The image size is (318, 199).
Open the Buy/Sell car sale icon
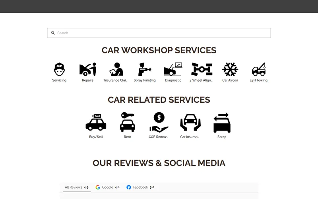click(96, 122)
